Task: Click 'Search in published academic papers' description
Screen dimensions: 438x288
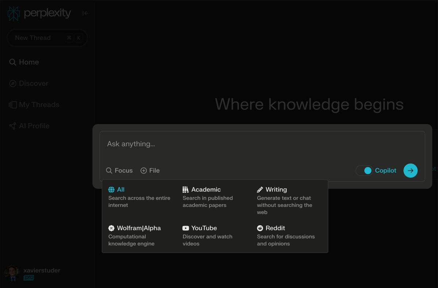Action: click(208, 201)
